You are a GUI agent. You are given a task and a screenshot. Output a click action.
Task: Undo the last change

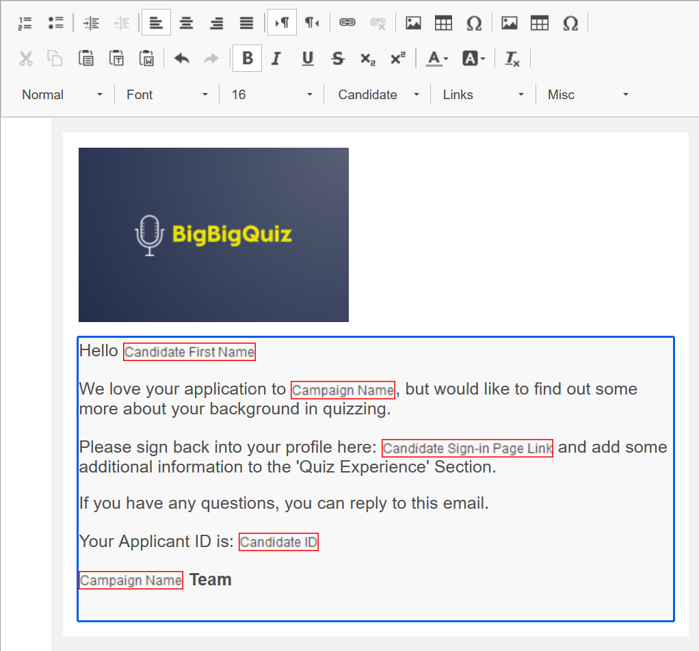[x=182, y=58]
